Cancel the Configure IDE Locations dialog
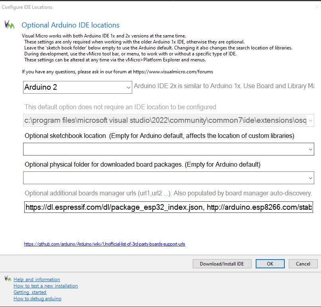 (303, 264)
